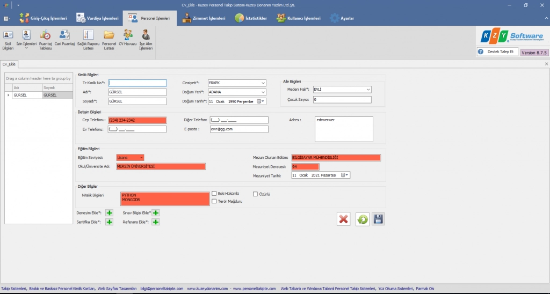Screen dimensions: 550x294
Task: Toggle the Terör Mağduru checkbox
Action: pos(214,202)
